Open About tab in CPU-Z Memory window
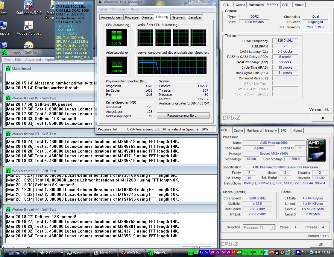Screen dimensions: 334x257 pyautogui.click(x=299, y=5)
